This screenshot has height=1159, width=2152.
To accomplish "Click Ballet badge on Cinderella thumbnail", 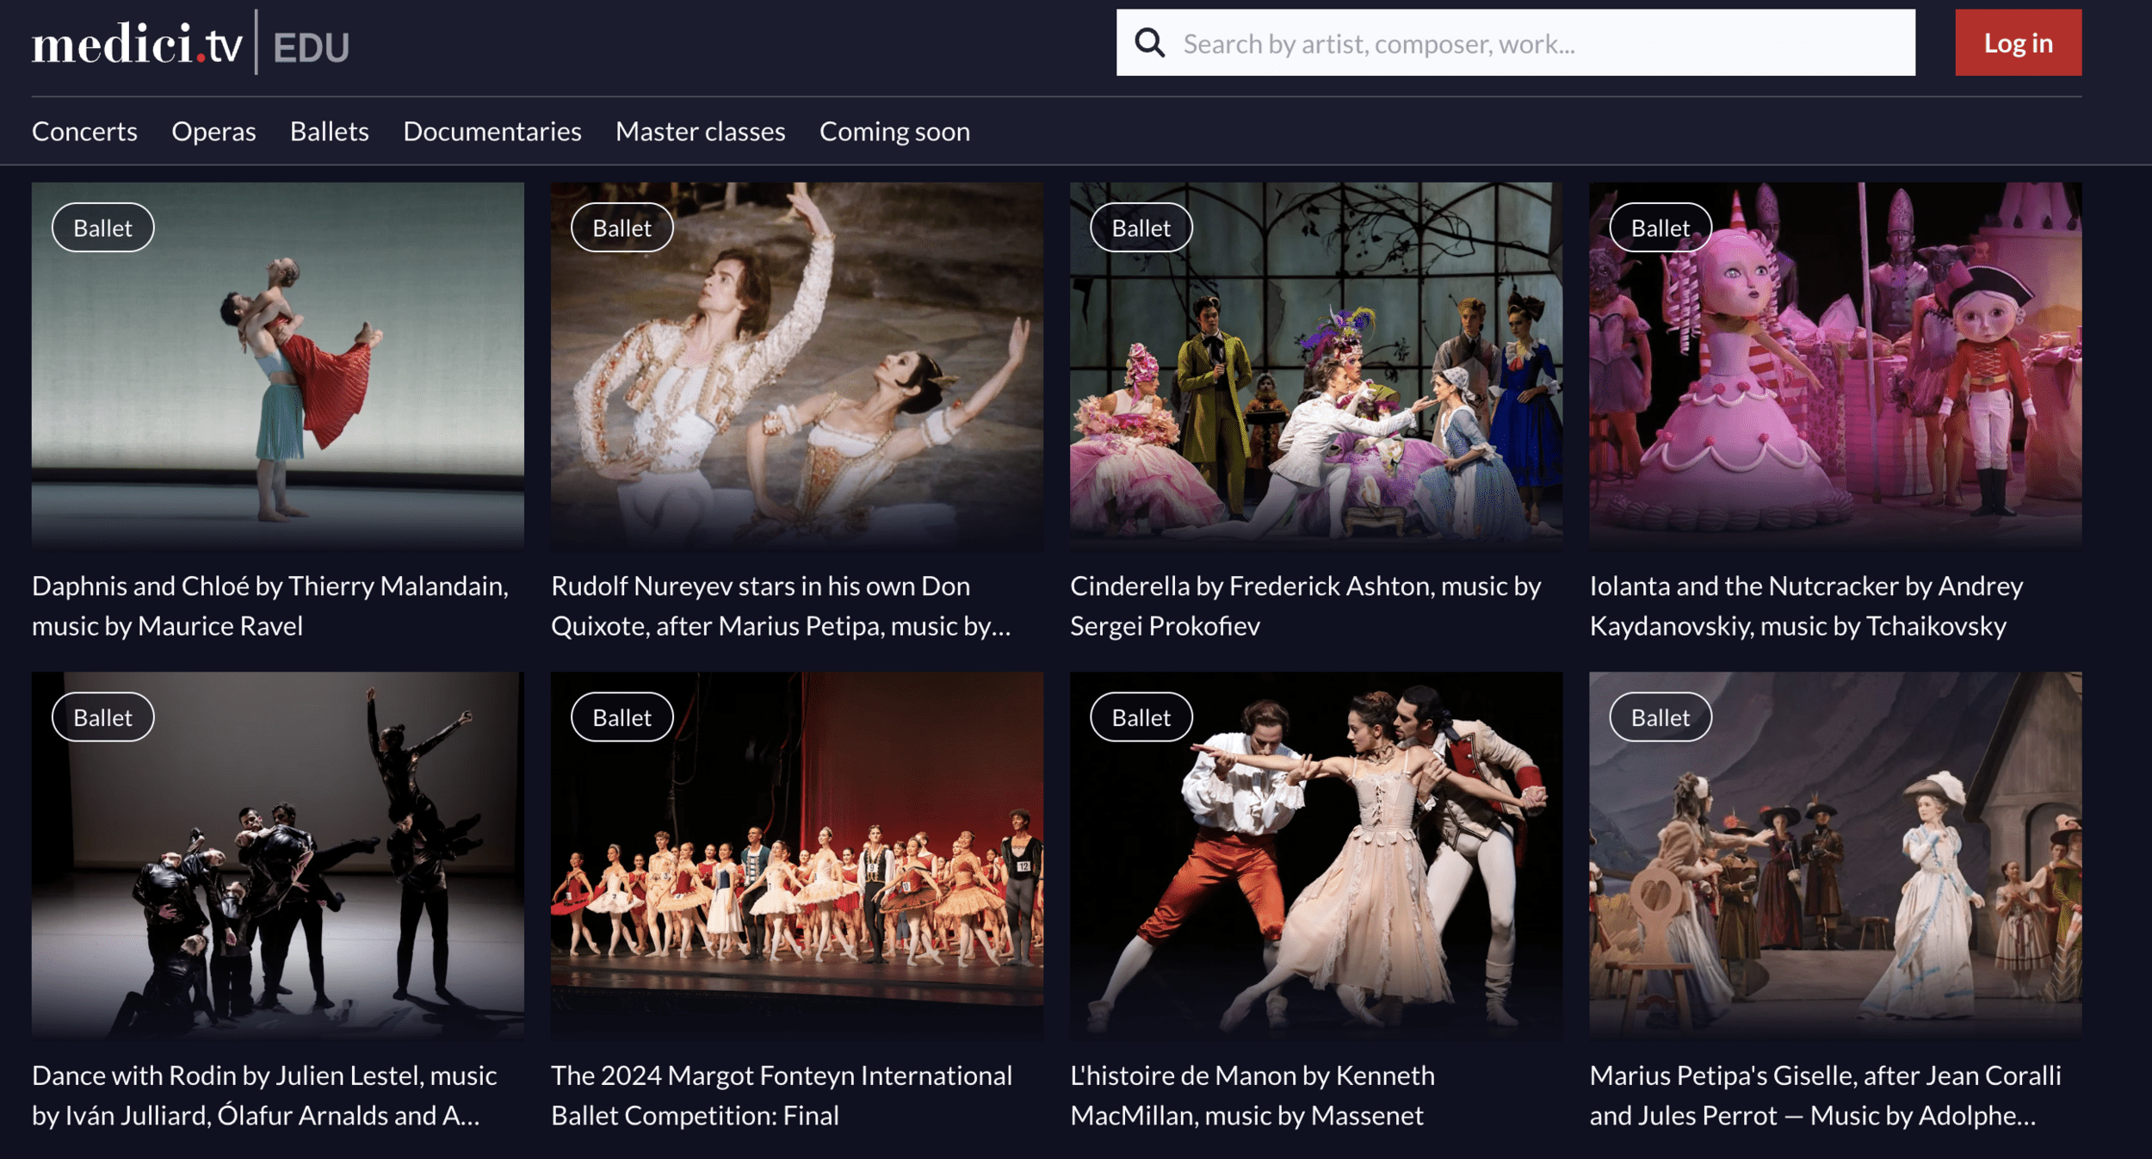I will (1141, 228).
